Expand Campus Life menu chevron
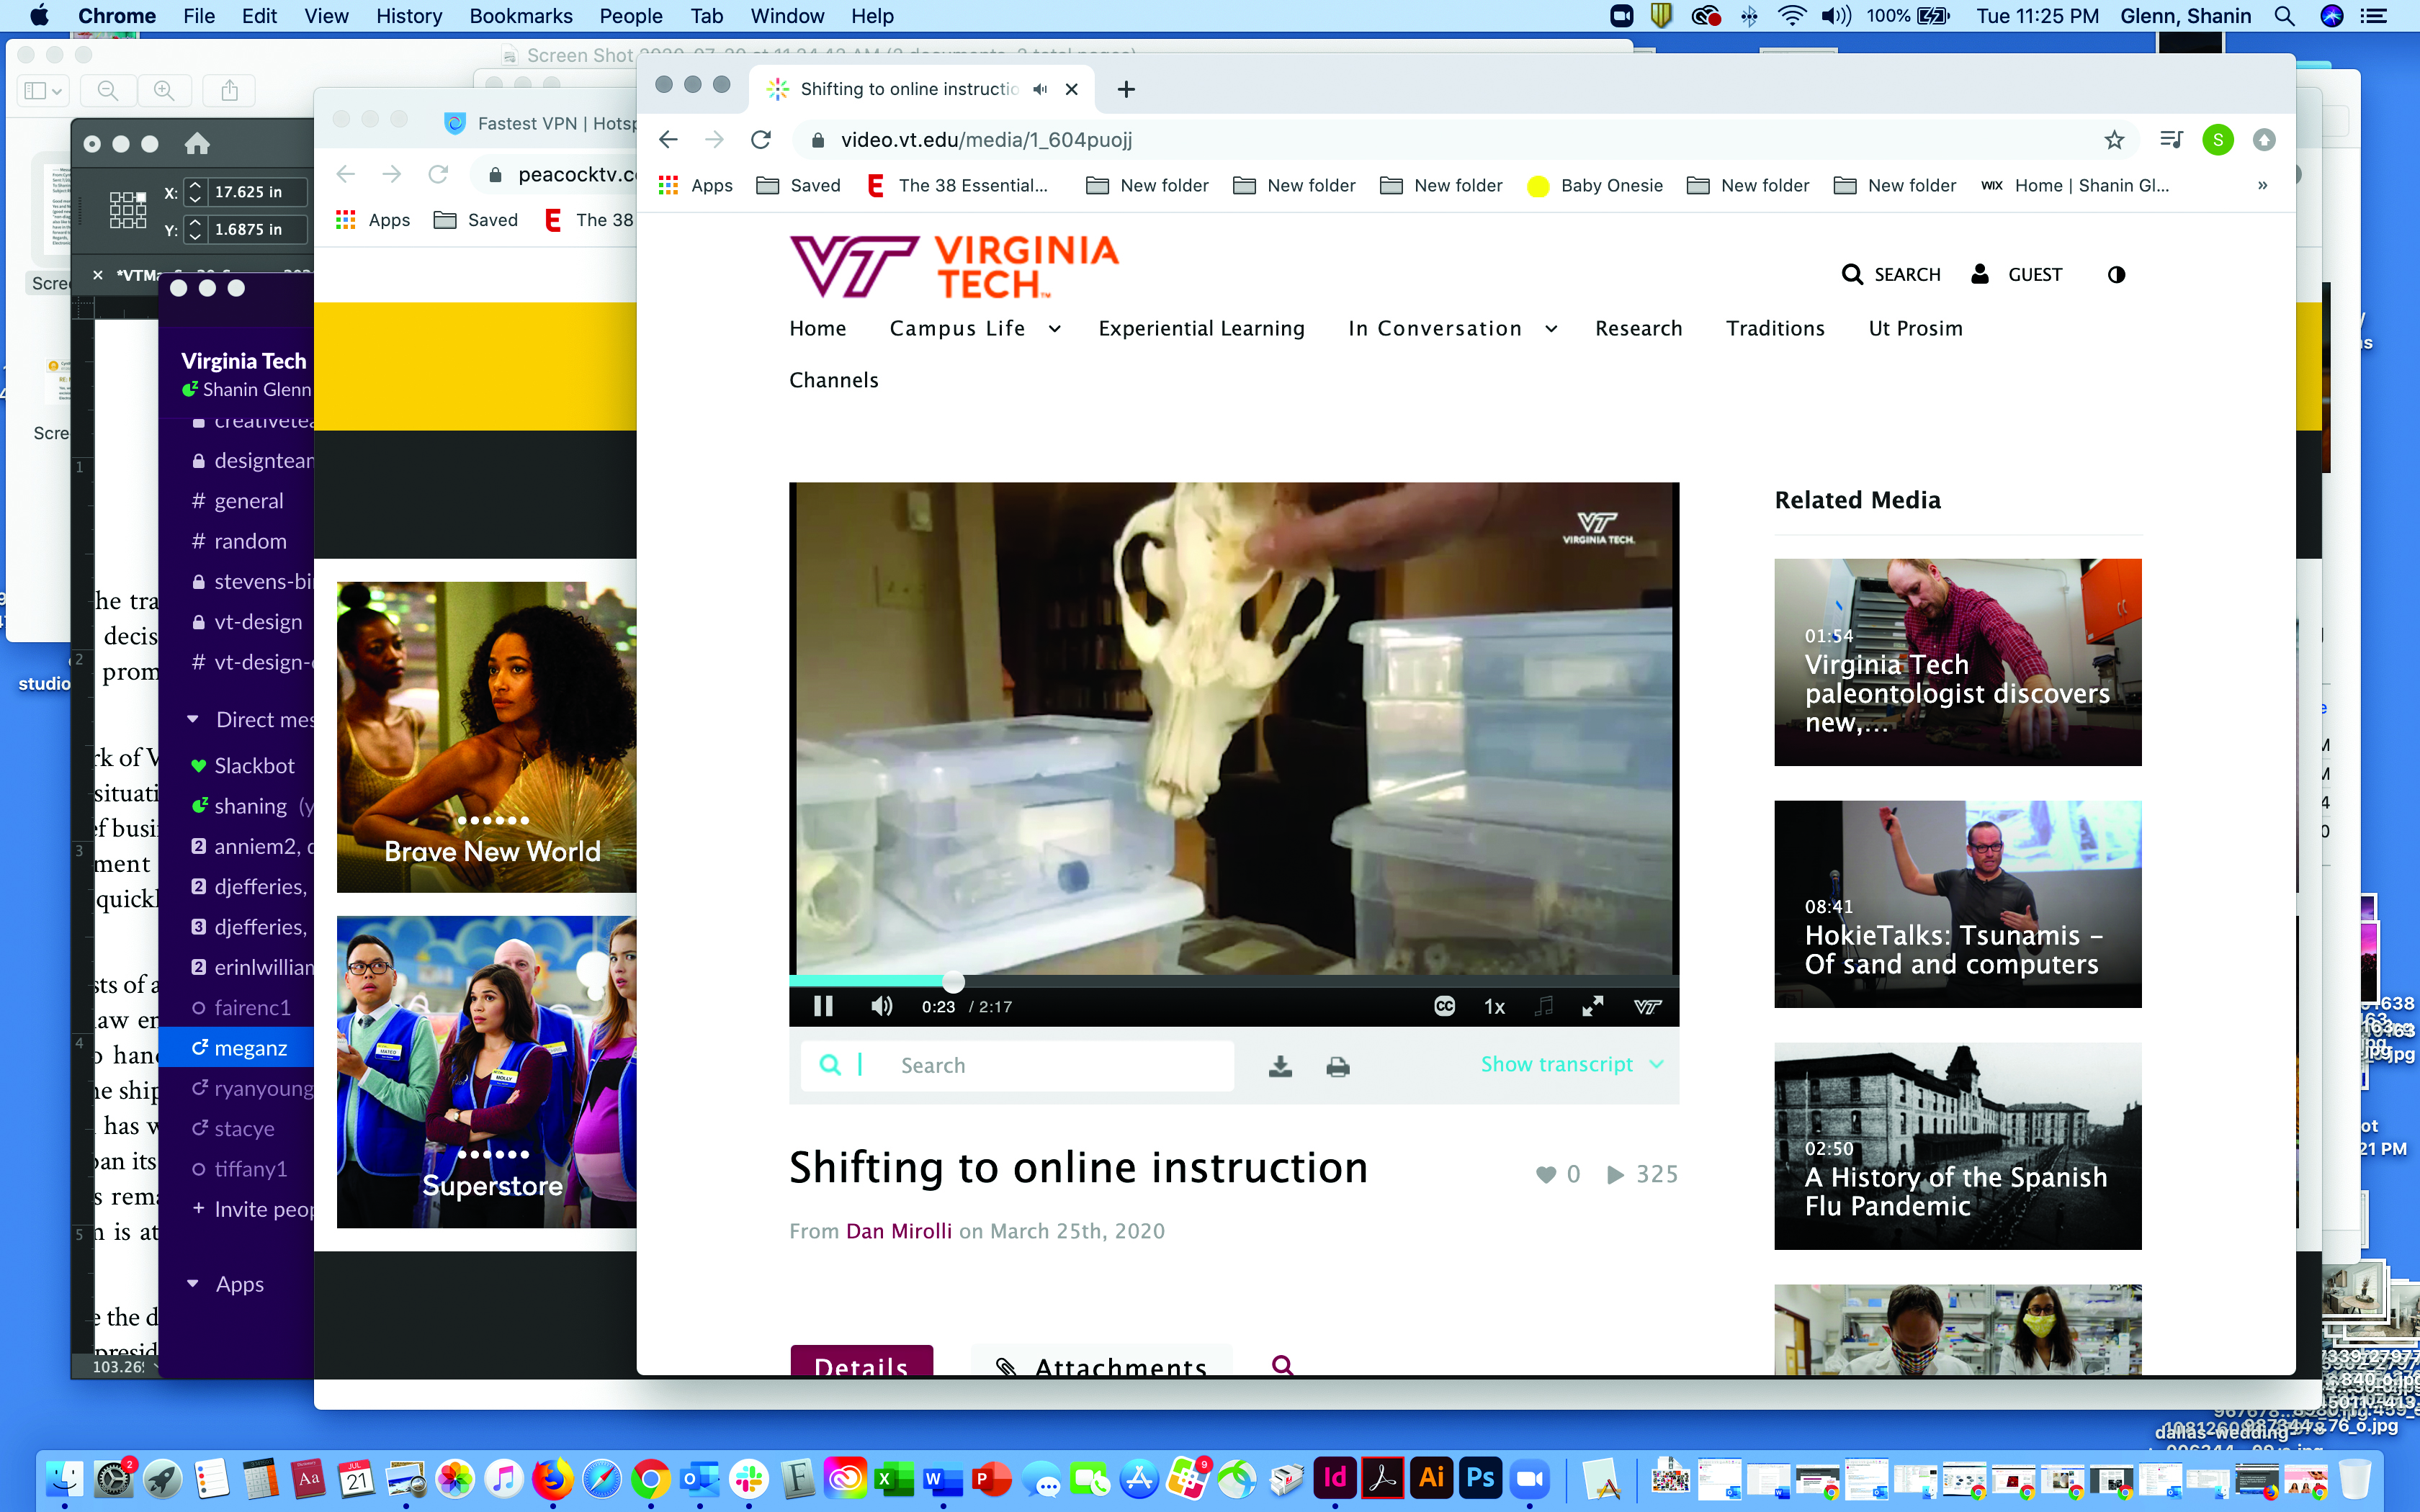2420x1512 pixels. coord(1055,329)
